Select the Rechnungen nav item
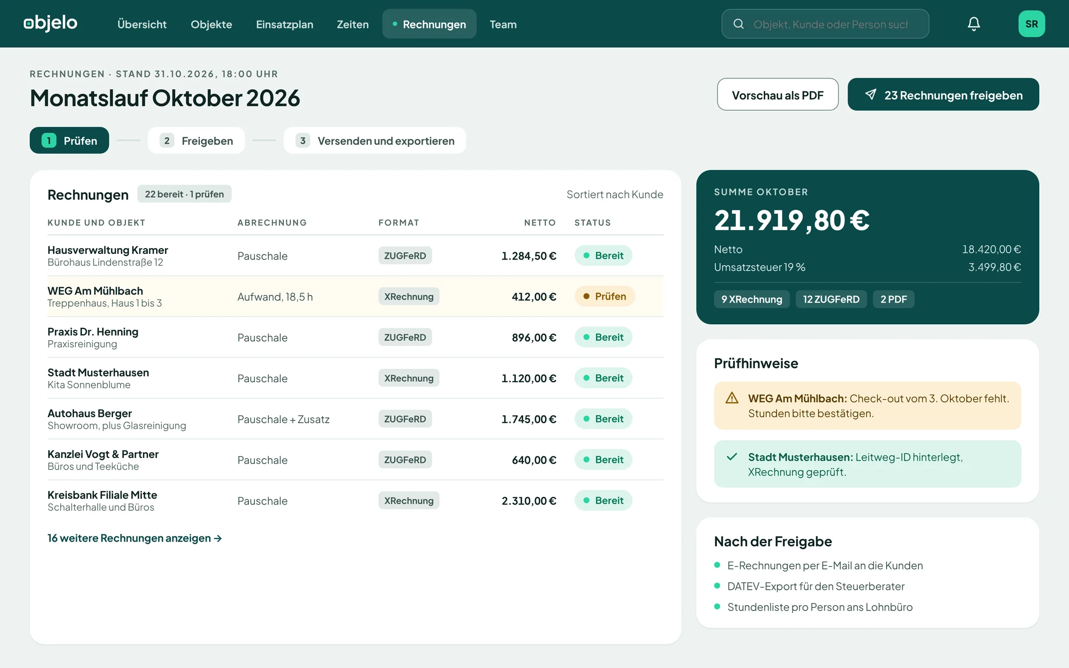 click(x=429, y=24)
